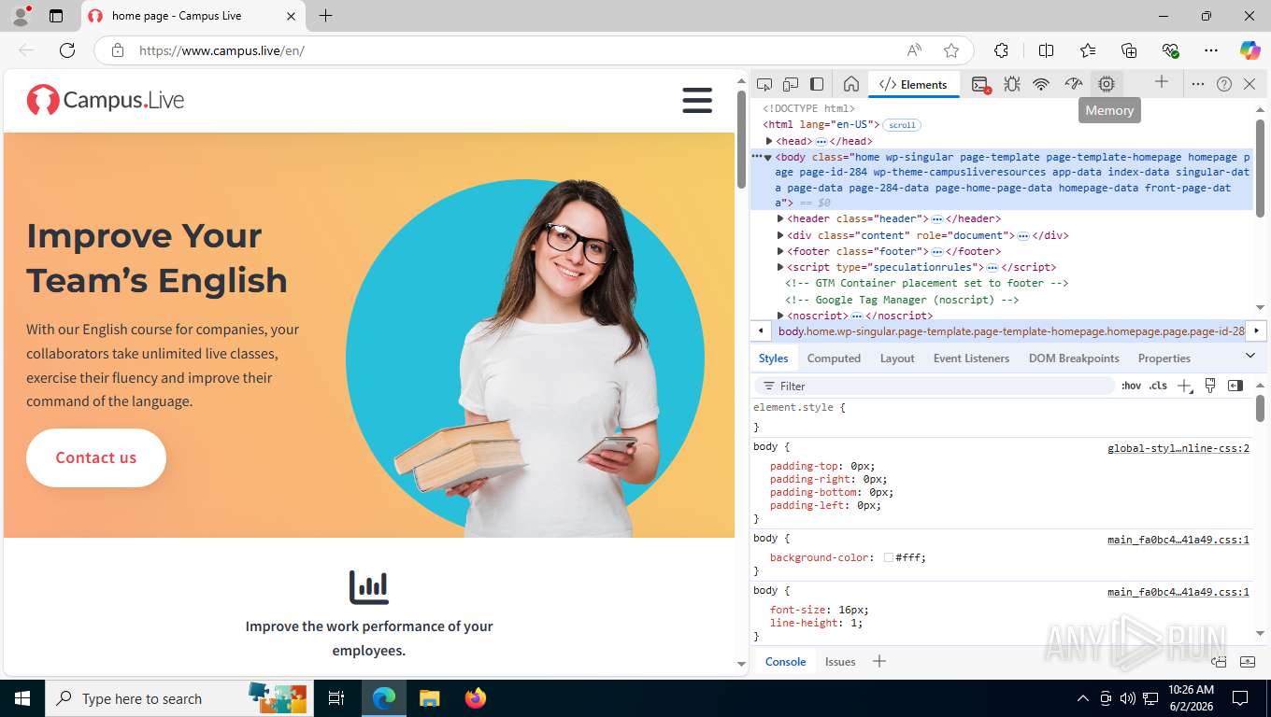
Task: Toggle device emulation in DevTools
Action: pos(791,84)
